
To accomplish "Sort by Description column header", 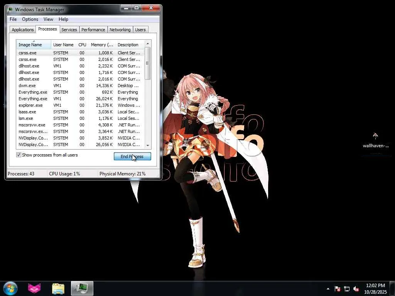I will (x=130, y=45).
